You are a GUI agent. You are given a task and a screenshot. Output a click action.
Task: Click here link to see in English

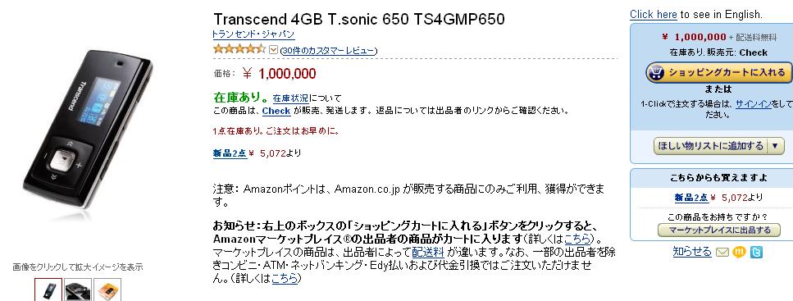[x=654, y=14]
